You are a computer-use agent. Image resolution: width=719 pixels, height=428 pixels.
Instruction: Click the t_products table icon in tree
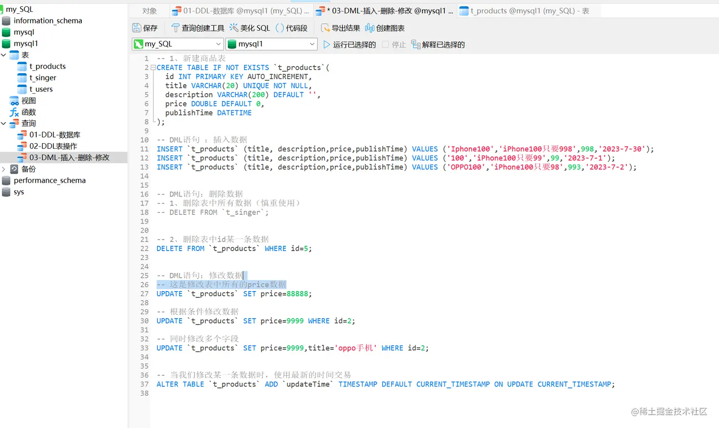point(22,66)
